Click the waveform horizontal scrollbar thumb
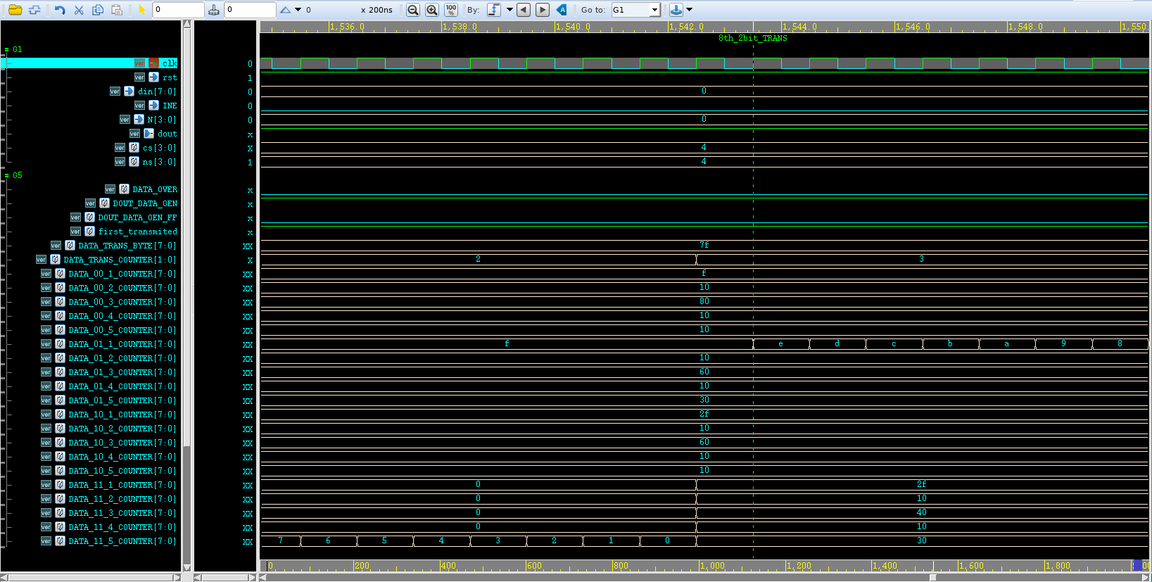Screen dimensions: 1152x582 [x=932, y=578]
